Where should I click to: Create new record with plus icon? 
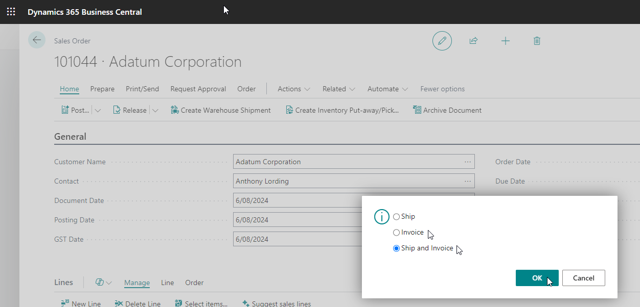tap(506, 41)
